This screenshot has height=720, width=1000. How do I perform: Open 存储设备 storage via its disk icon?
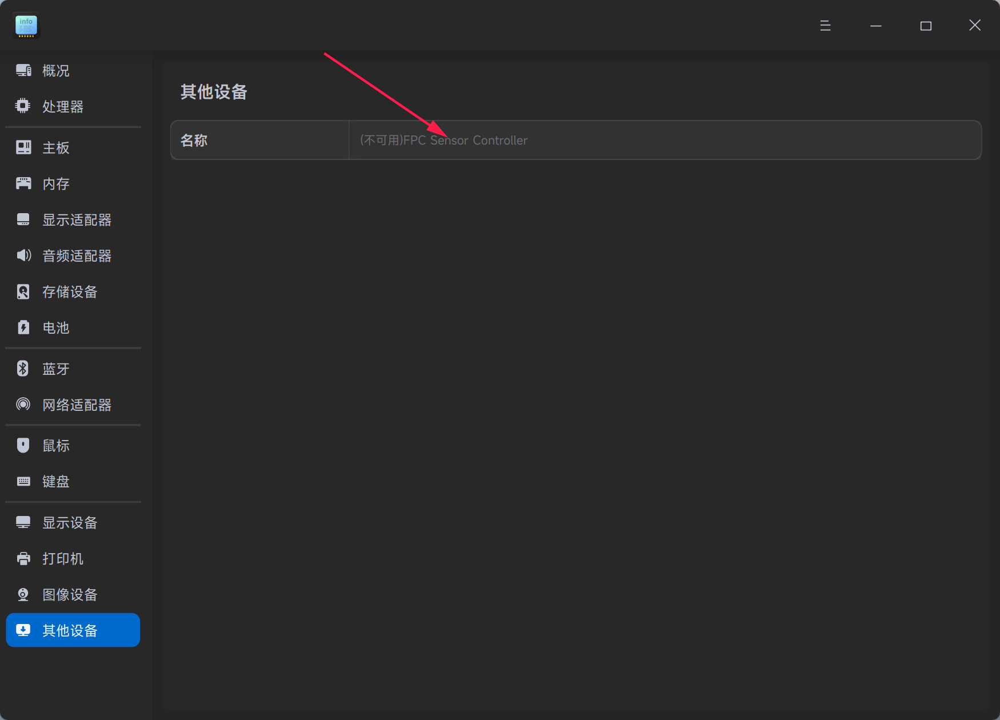(x=23, y=291)
